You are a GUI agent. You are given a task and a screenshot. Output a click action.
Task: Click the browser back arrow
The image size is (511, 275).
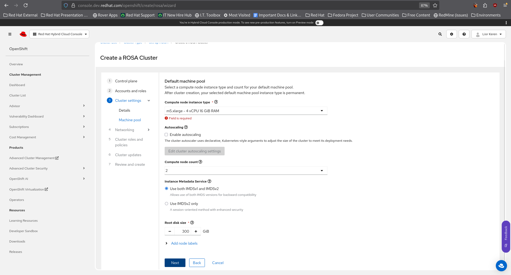[6, 5]
